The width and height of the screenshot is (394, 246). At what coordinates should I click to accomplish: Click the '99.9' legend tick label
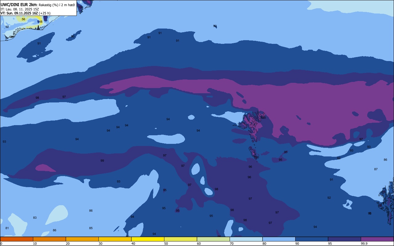pos(364,244)
